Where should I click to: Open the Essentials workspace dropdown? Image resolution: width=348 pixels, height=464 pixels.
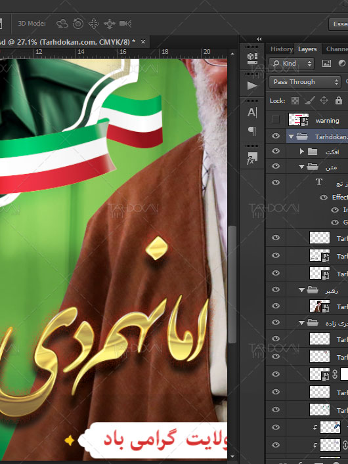pyautogui.click(x=339, y=24)
